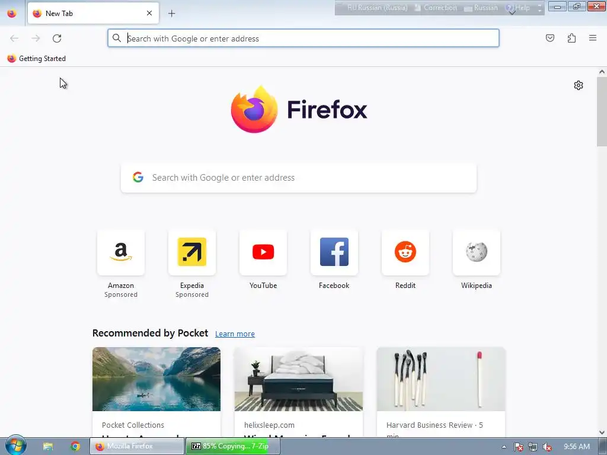The image size is (607, 455).
Task: Open the Harvard Business Review matches thumbnail
Action: pyautogui.click(x=441, y=379)
